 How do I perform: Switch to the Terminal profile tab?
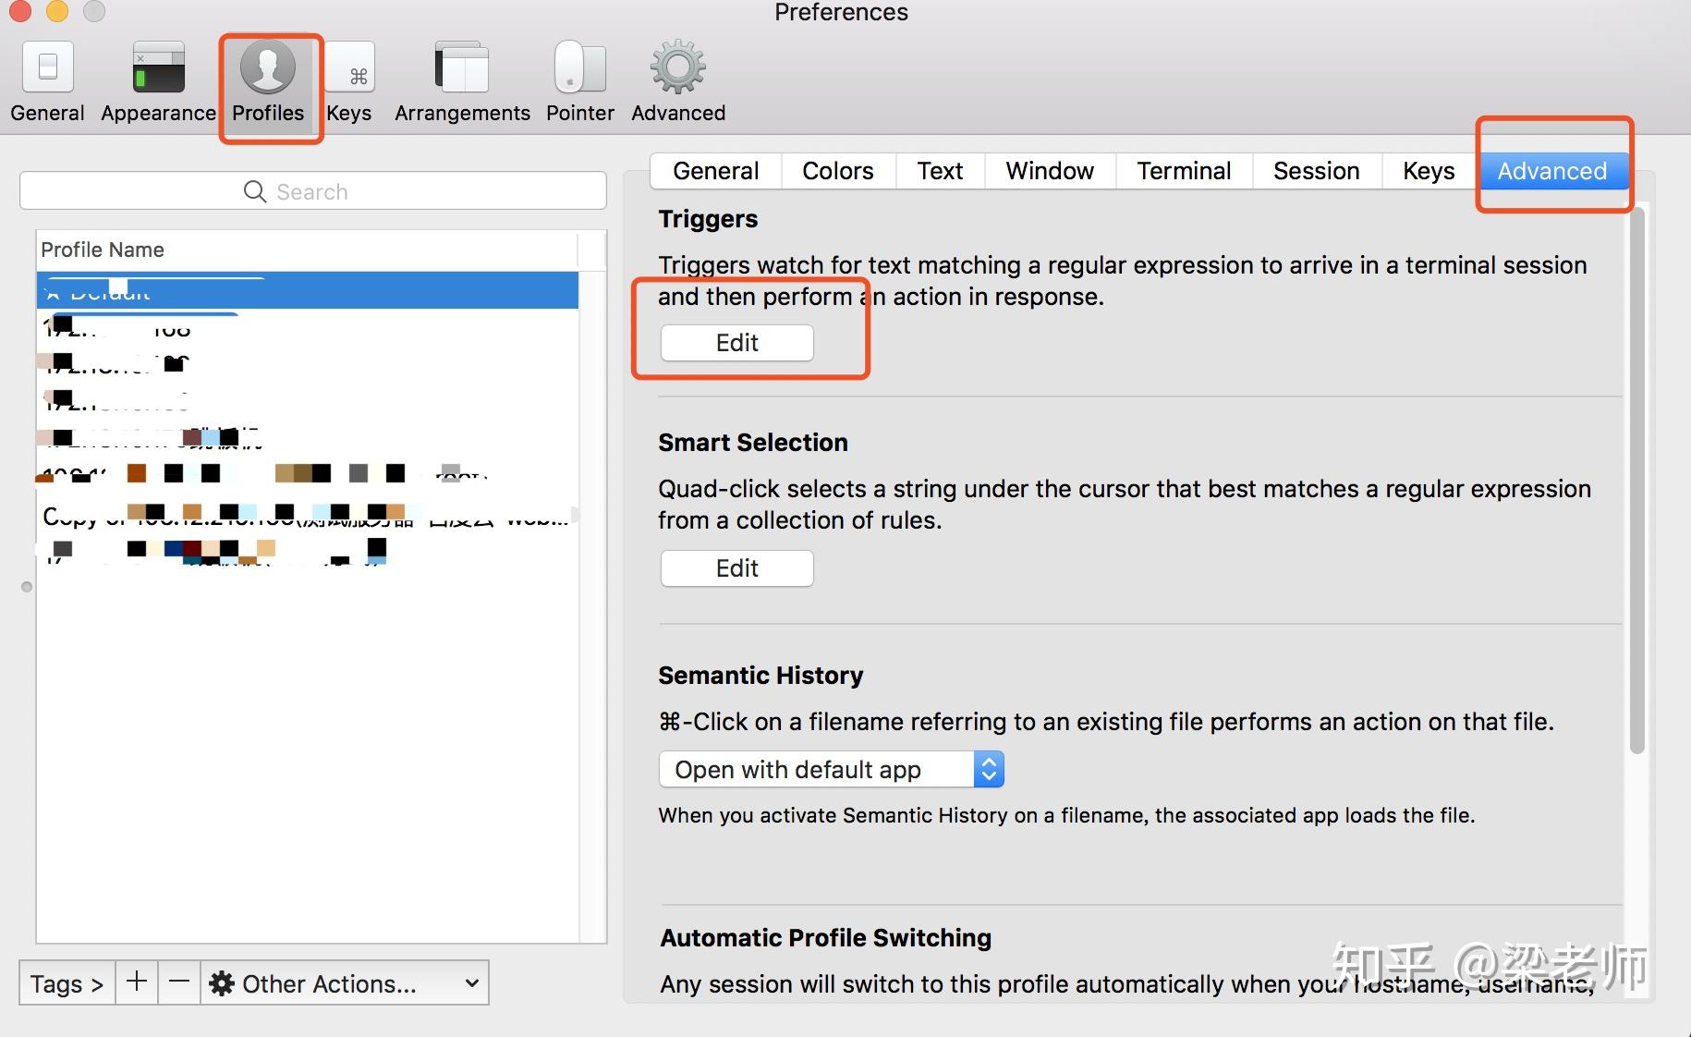[1184, 171]
